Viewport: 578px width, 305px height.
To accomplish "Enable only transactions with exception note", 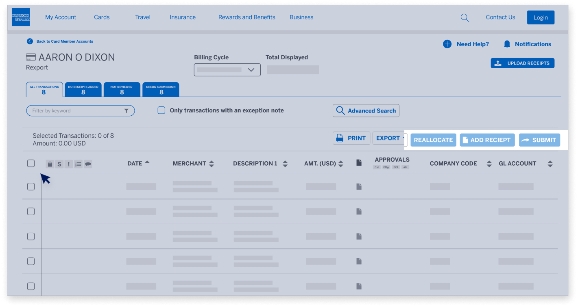I will point(161,110).
